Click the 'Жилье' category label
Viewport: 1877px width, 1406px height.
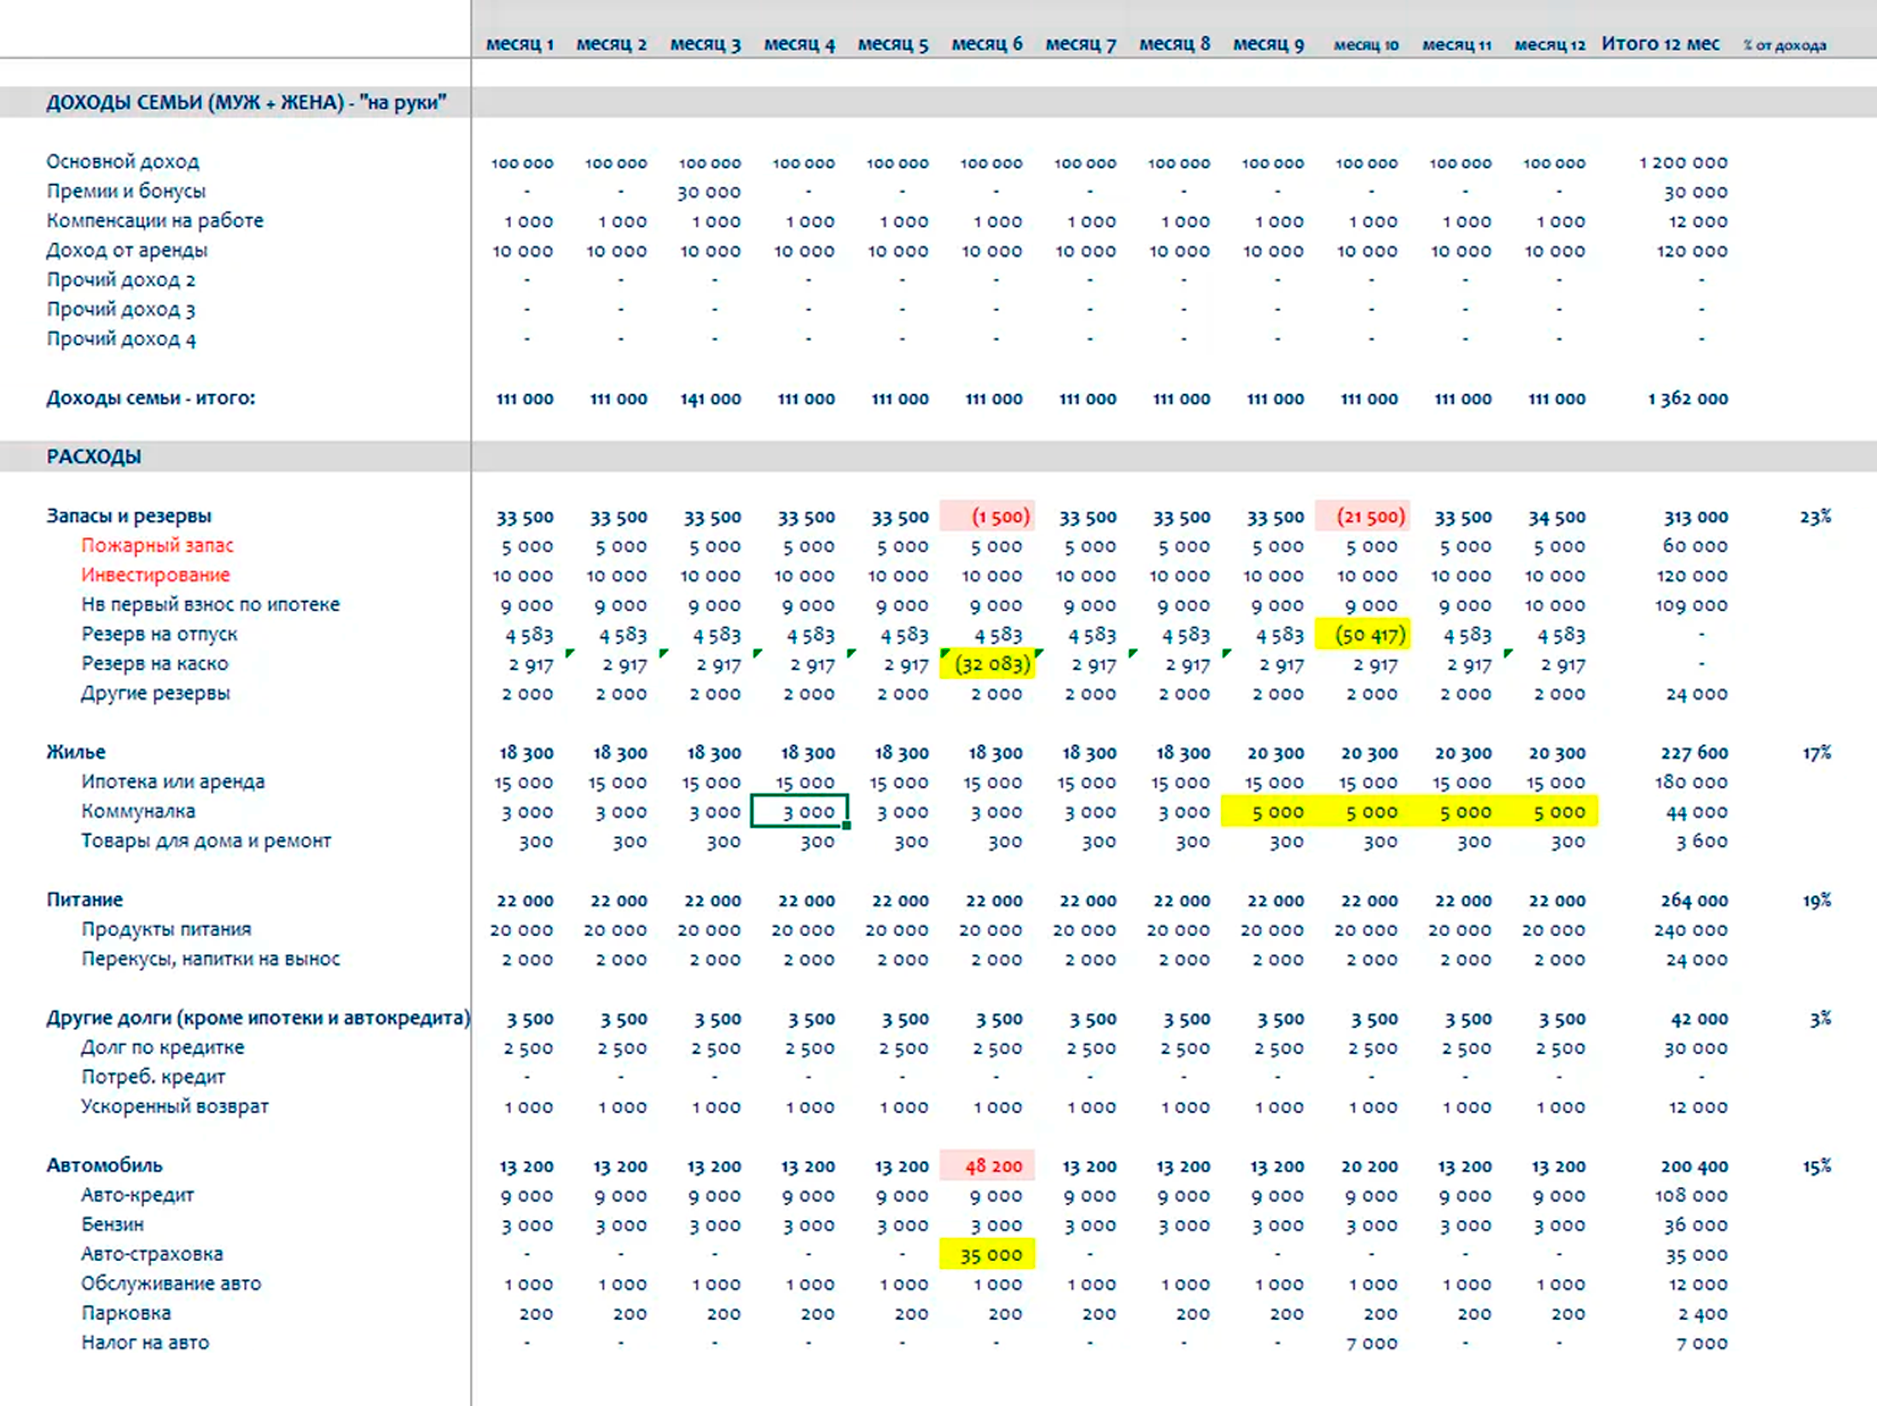[x=76, y=752]
